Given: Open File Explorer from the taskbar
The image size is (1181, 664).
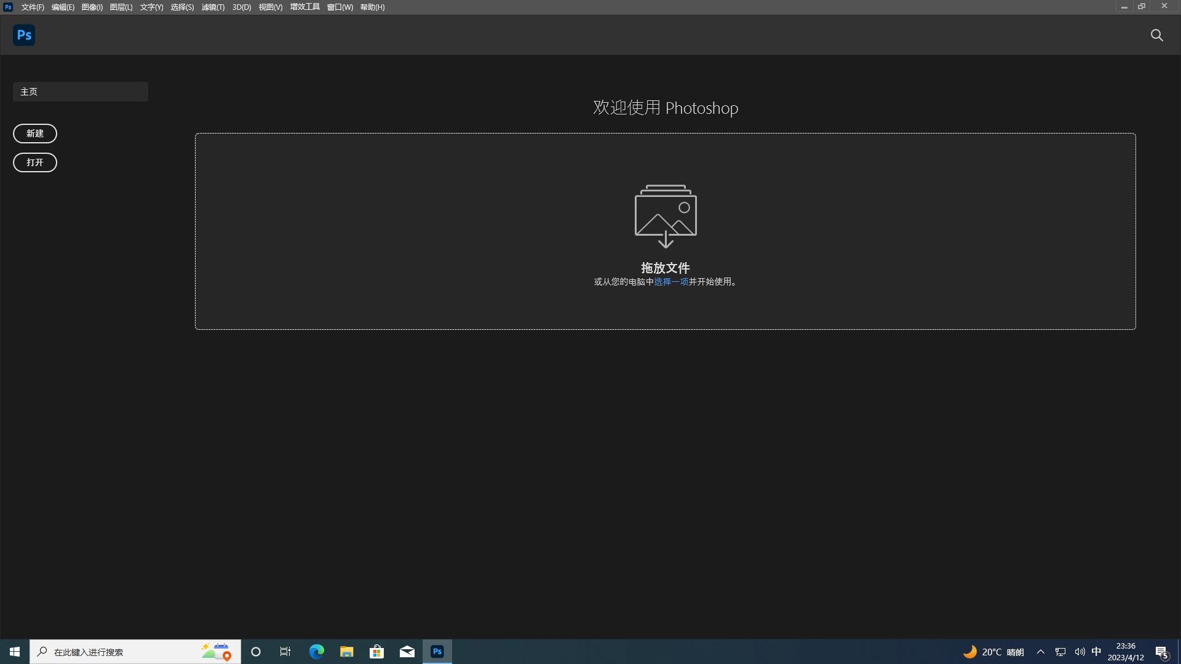Looking at the screenshot, I should tap(346, 651).
